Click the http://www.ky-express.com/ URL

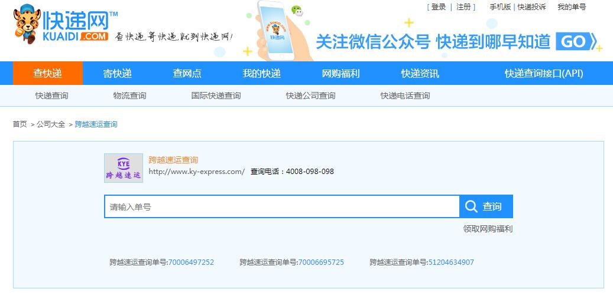tap(197, 172)
